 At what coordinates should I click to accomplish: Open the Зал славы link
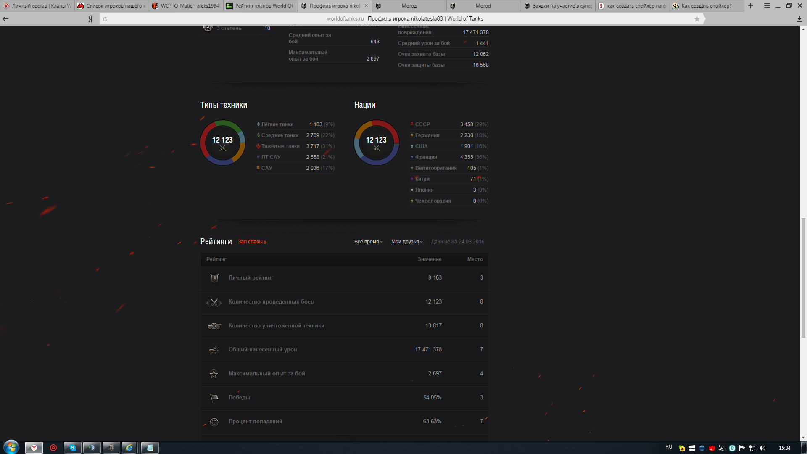(252, 242)
